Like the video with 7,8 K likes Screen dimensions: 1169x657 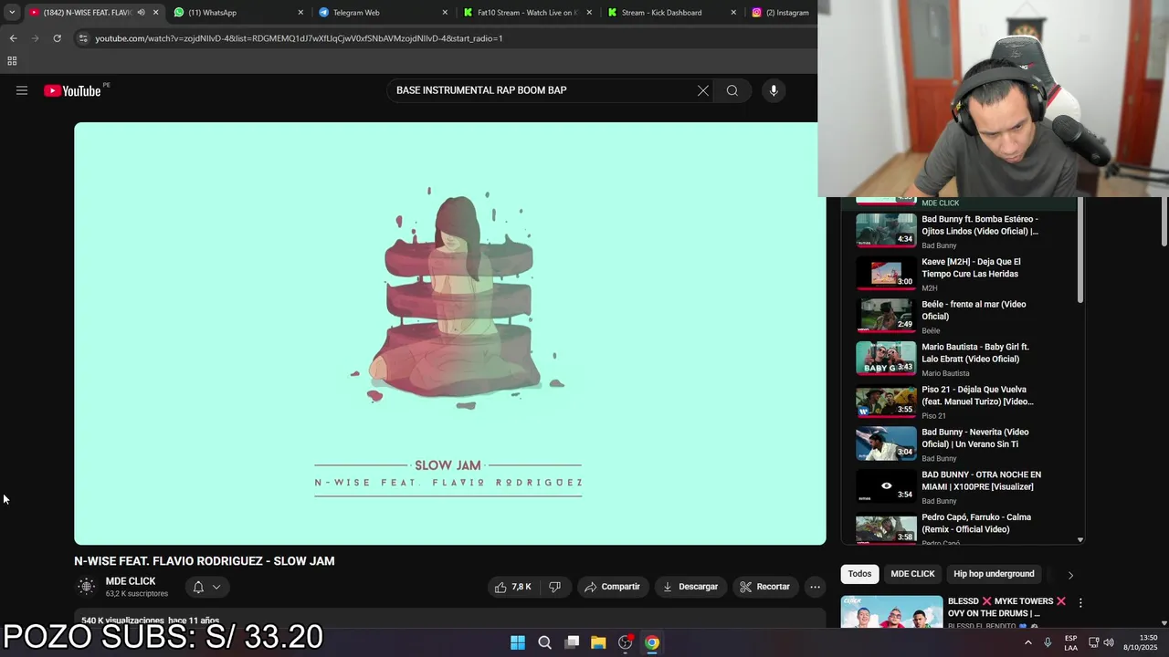[513, 587]
